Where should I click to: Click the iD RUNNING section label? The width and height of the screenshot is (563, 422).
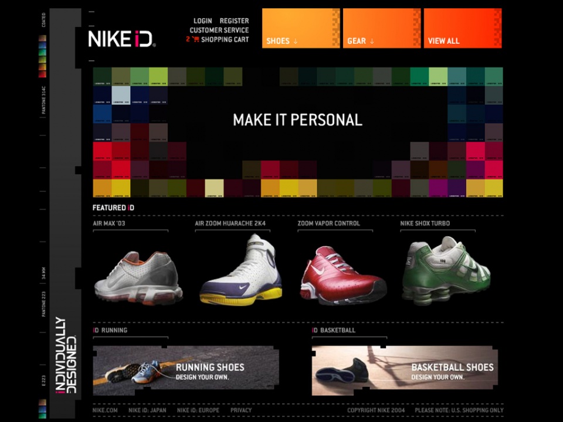[x=110, y=330]
